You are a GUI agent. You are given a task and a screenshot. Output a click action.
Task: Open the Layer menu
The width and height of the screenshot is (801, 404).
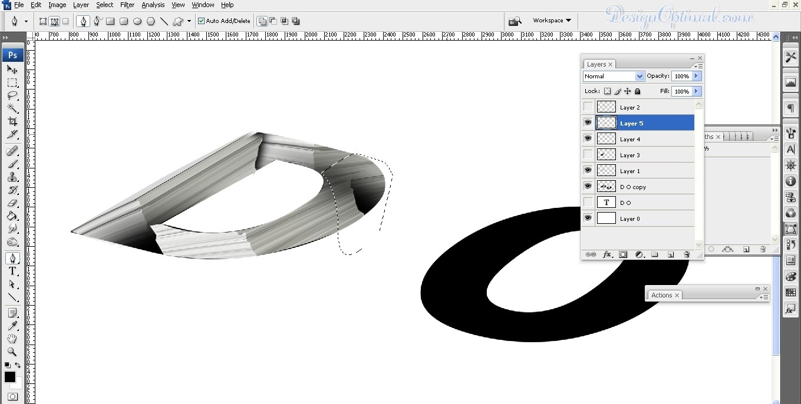coord(81,5)
